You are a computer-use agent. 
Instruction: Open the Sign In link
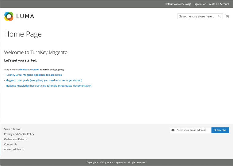tap(197, 4)
